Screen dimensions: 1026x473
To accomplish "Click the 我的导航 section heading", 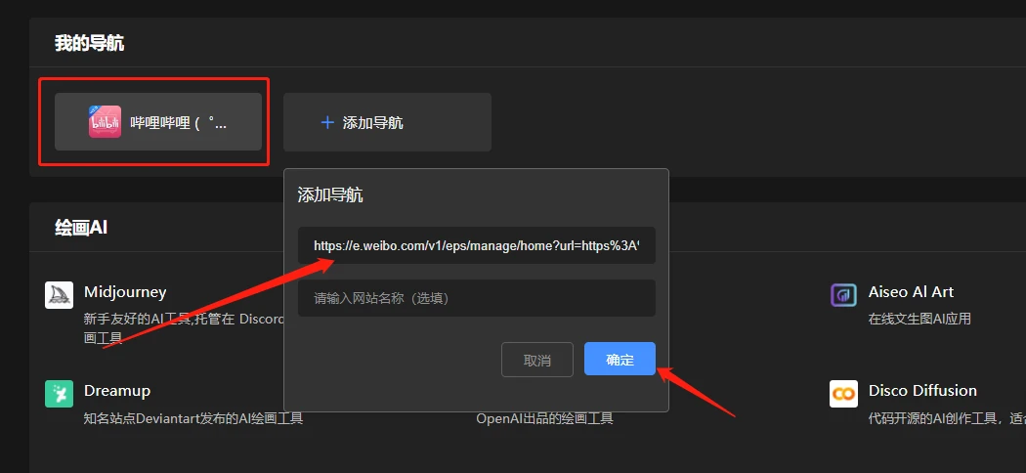I will pyautogui.click(x=89, y=44).
